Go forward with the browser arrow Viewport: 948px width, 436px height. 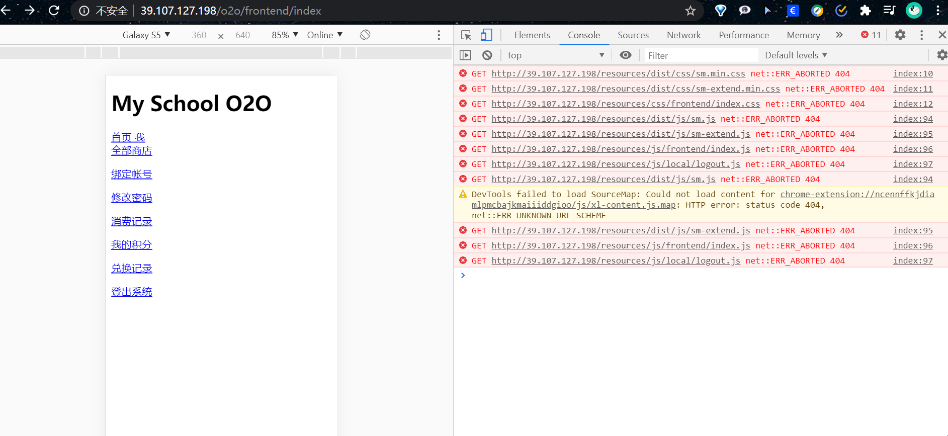tap(30, 11)
